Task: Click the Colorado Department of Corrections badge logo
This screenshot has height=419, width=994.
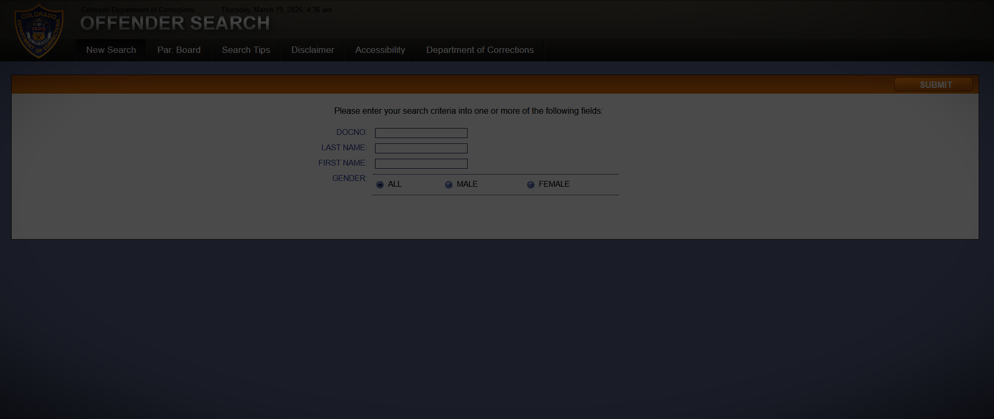Action: tap(39, 31)
